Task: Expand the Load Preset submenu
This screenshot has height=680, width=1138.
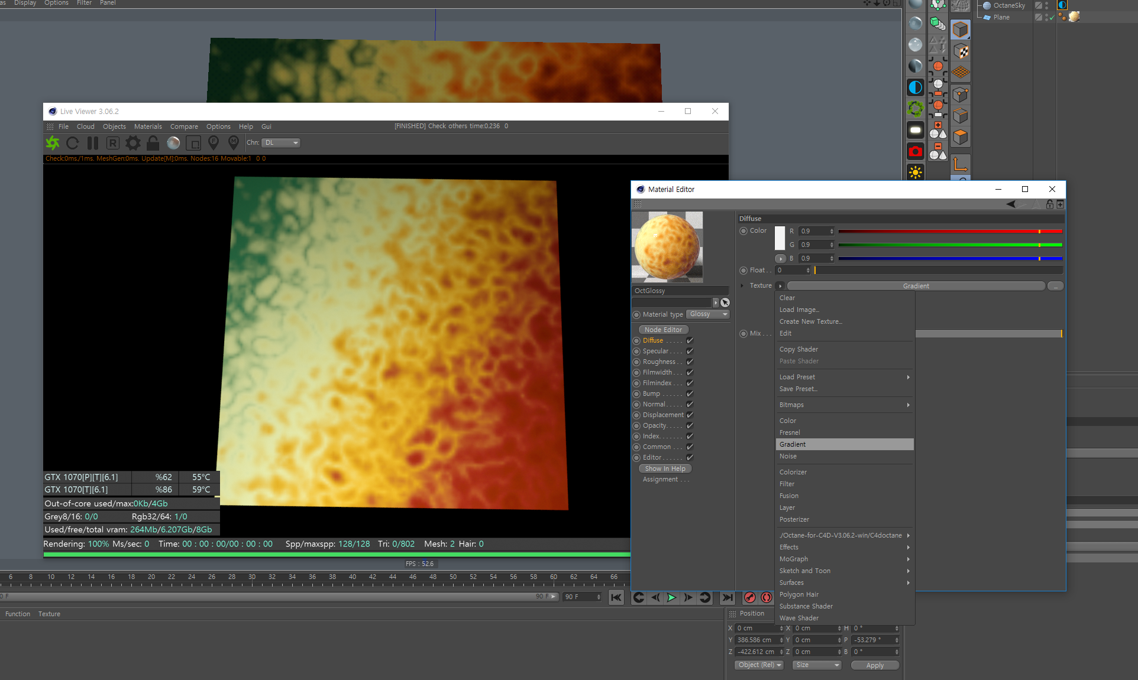Action: 845,377
